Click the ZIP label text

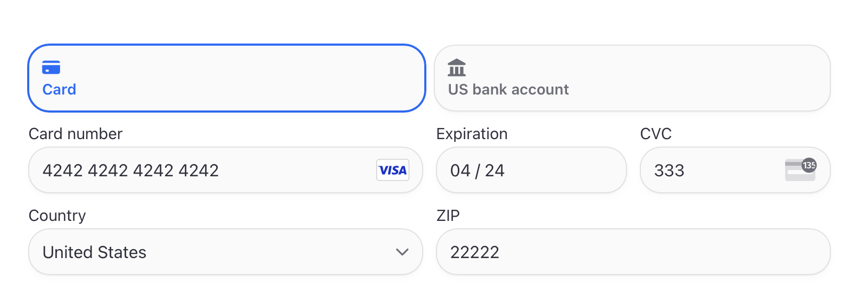tap(448, 216)
